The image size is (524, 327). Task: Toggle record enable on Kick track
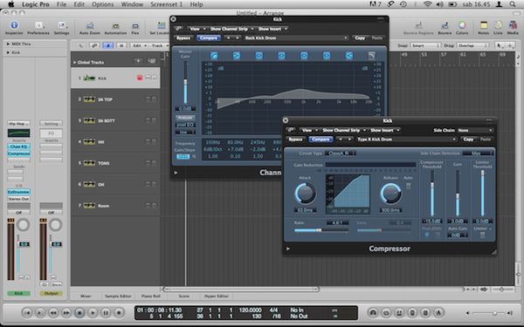click(140, 78)
